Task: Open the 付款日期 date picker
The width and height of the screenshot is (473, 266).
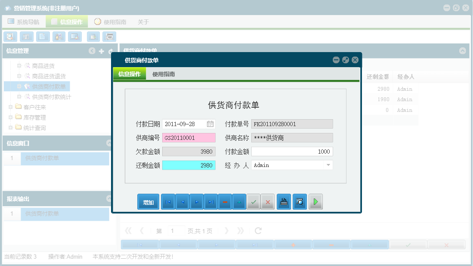Action: coord(210,124)
